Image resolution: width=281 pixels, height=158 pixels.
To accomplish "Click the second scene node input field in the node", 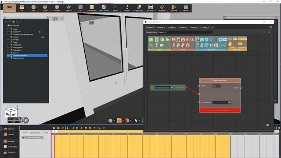I will pos(222,102).
